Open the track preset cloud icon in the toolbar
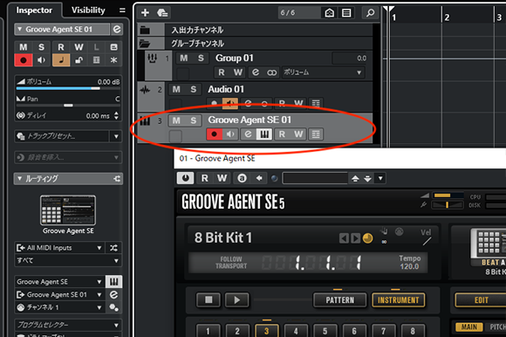Viewport: 506px width, 337px height. point(162,12)
